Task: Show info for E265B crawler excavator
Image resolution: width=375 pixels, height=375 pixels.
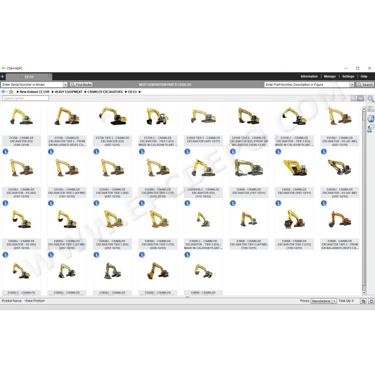Action: coord(278,152)
